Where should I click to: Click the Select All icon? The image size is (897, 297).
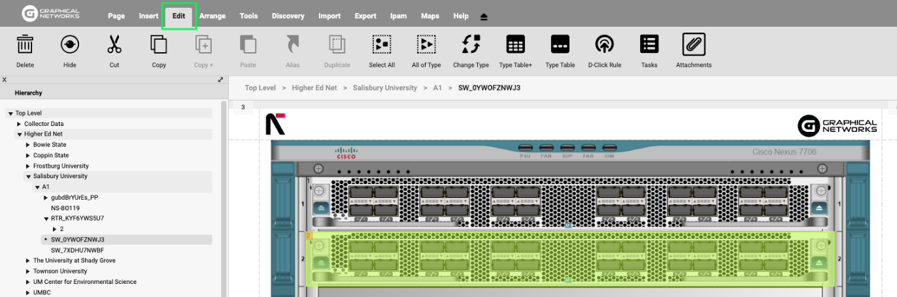point(382,44)
